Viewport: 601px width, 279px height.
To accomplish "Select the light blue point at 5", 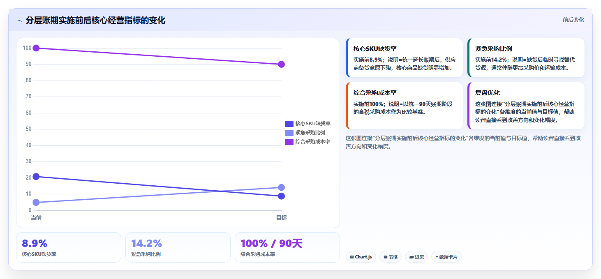I will 36,202.
